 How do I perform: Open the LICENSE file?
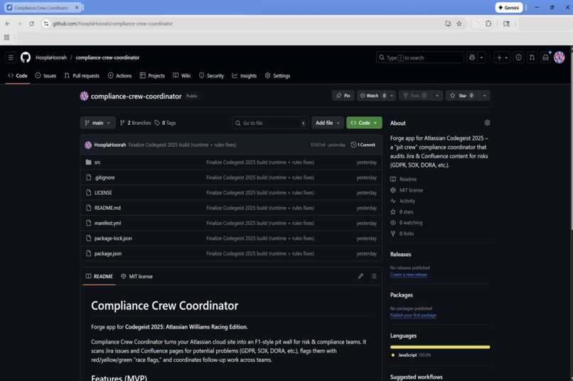pos(103,192)
